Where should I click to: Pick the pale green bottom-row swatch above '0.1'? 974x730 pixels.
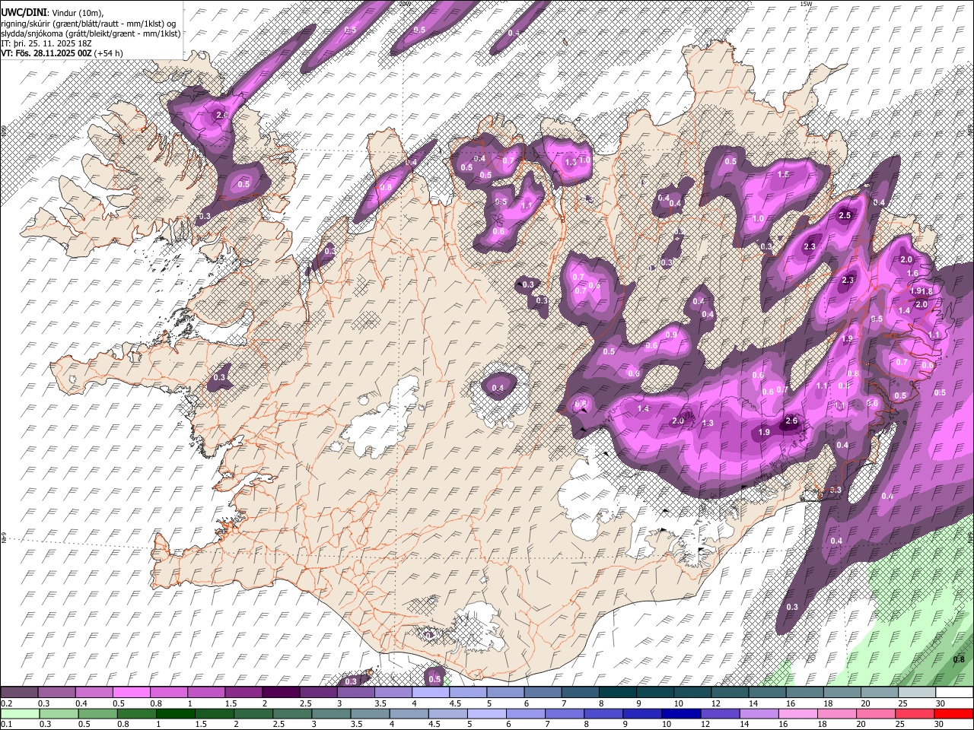pyautogui.click(x=19, y=714)
